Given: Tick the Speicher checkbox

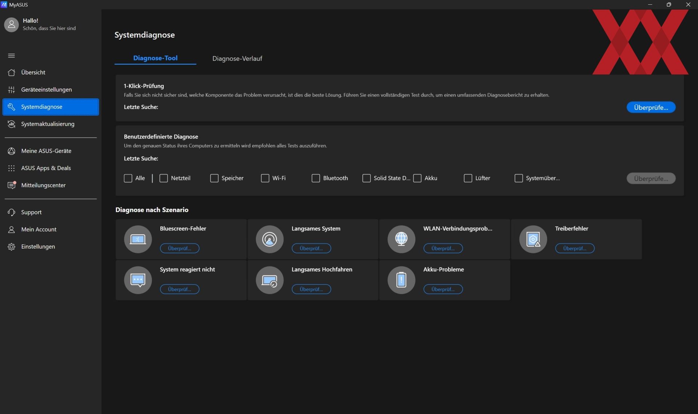Looking at the screenshot, I should (x=214, y=178).
